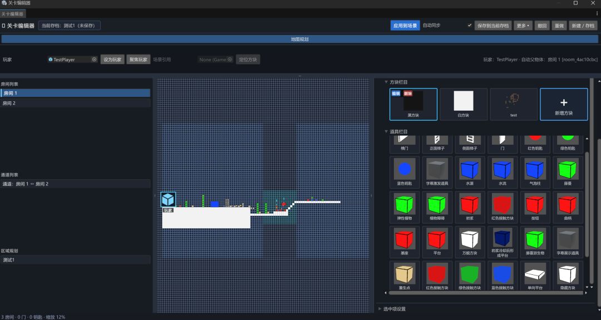
Task: Choose the 重生点 respawn point cube
Action: 405,276
